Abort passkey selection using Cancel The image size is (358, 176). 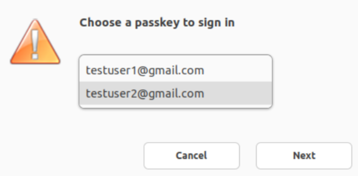(x=191, y=155)
